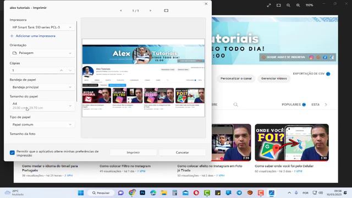This screenshot has height=198, width=352.
Task: Click the 110% zoom level
Action: point(309,5)
